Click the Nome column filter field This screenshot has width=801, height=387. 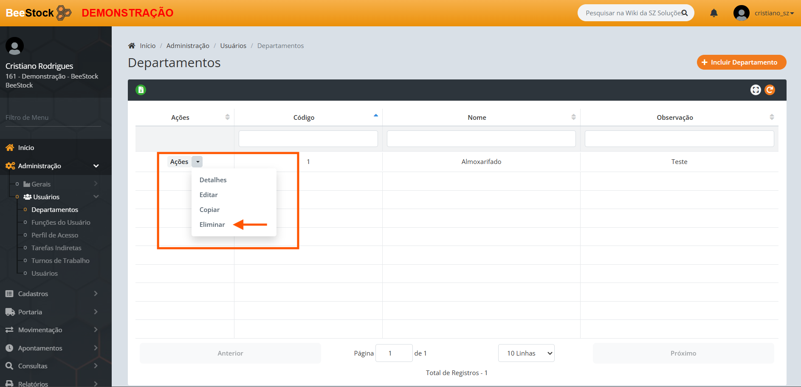click(481, 139)
